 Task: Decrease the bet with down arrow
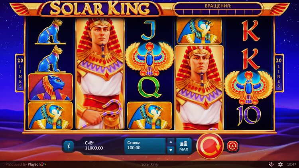(171, 150)
